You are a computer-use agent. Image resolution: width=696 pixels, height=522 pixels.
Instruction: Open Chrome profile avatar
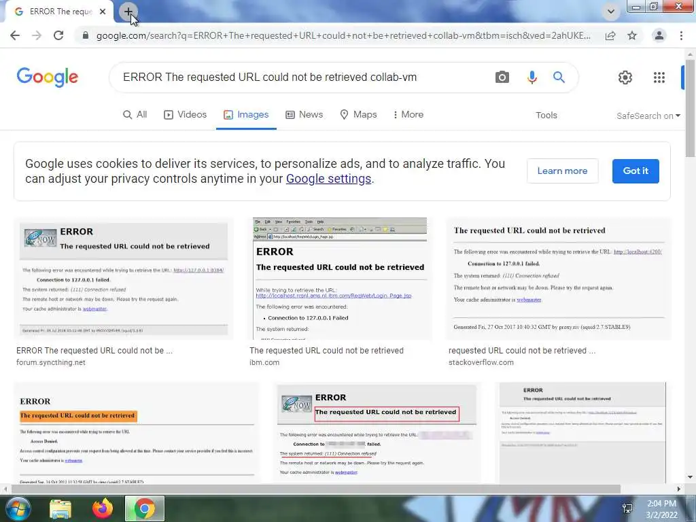[x=659, y=35]
